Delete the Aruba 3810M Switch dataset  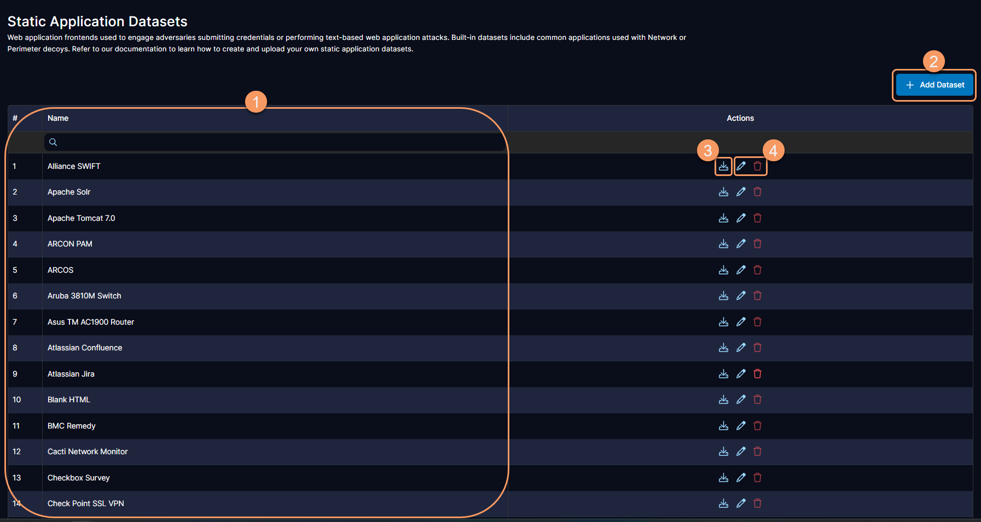tap(757, 296)
